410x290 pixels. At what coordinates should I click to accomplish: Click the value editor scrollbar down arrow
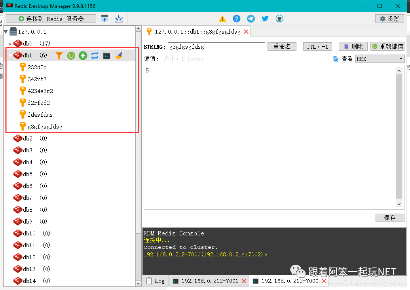pyautogui.click(x=399, y=204)
